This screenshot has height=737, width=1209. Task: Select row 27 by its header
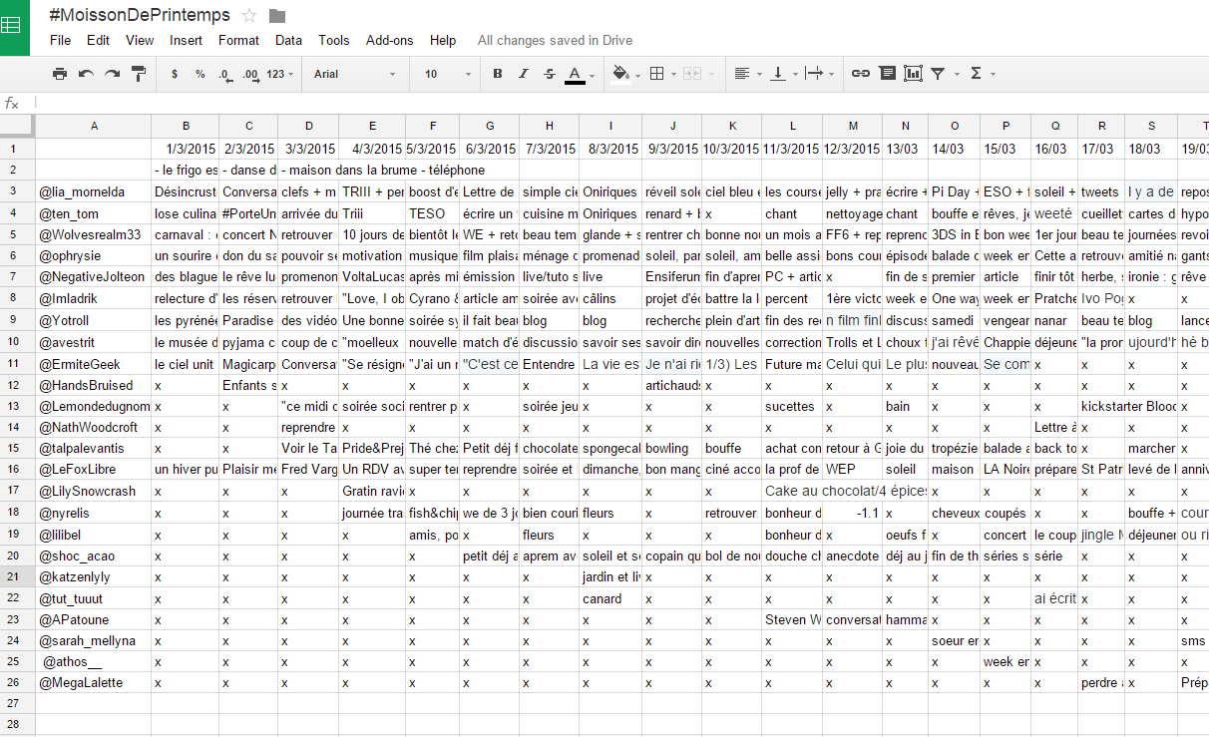pyautogui.click(x=17, y=703)
